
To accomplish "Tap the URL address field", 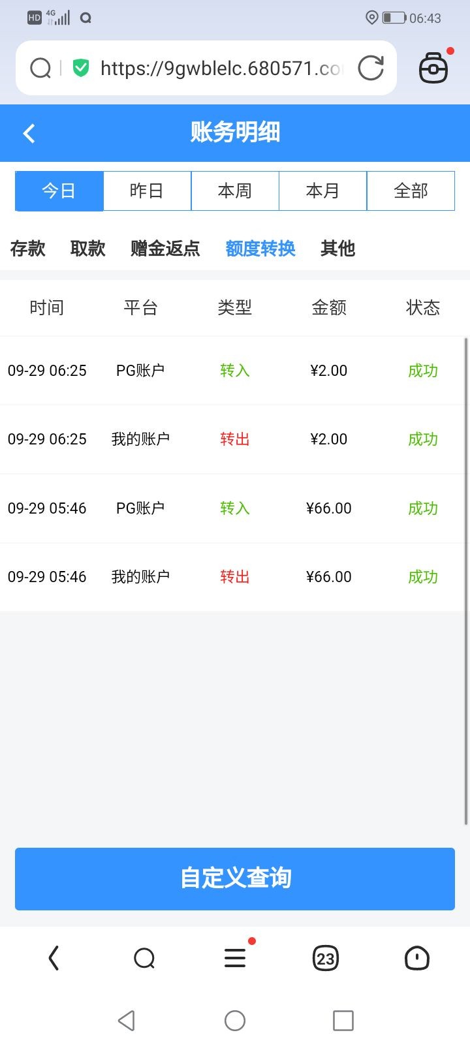I will pyautogui.click(x=221, y=68).
